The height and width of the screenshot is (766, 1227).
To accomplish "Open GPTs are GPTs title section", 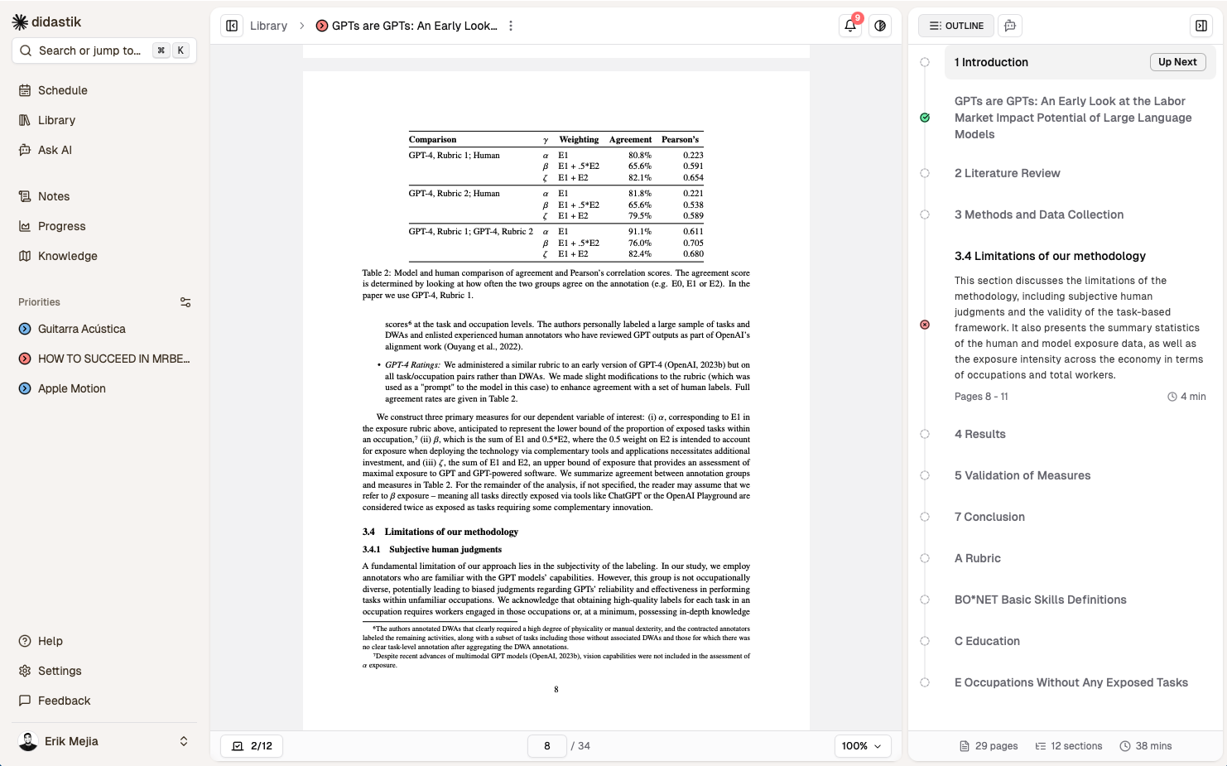I will (x=1073, y=118).
